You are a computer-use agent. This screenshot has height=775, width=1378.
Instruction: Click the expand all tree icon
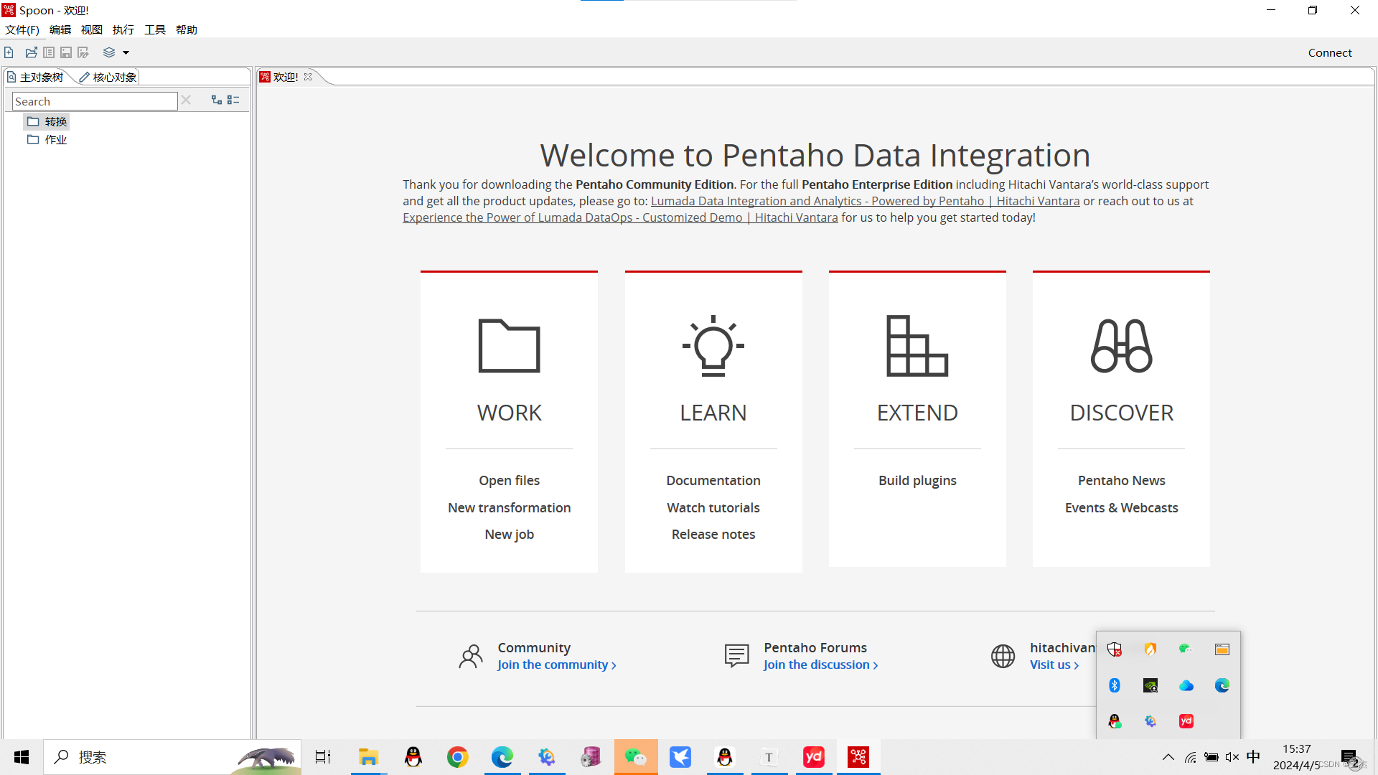coord(216,100)
